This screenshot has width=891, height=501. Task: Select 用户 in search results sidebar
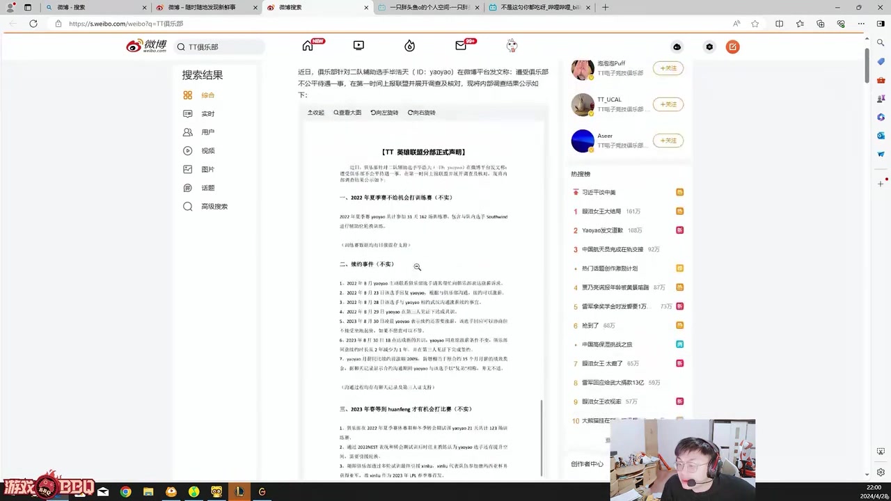click(x=208, y=132)
